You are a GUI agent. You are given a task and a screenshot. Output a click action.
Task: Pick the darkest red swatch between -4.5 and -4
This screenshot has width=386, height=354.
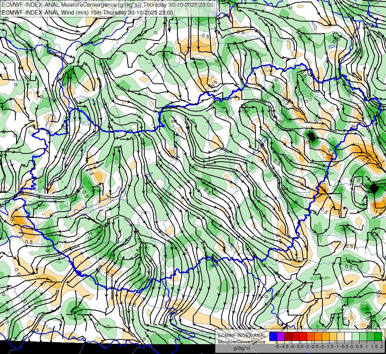click(288, 337)
